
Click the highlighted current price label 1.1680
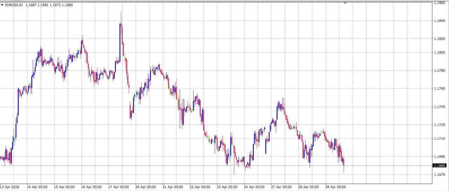coord(440,165)
